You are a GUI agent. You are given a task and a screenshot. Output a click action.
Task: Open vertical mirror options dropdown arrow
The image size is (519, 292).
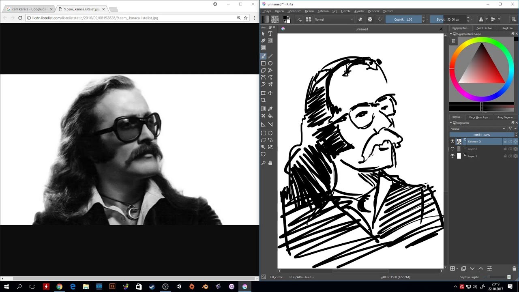point(499,19)
